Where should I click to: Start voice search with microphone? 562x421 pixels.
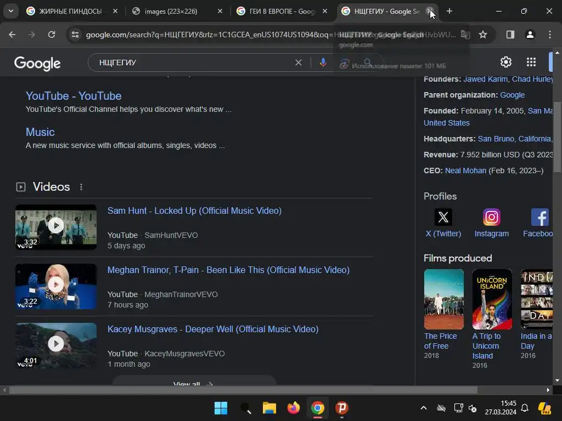pos(323,62)
